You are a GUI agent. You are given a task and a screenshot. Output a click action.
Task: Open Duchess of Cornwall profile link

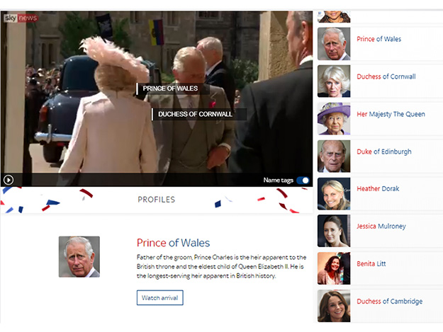(x=386, y=76)
